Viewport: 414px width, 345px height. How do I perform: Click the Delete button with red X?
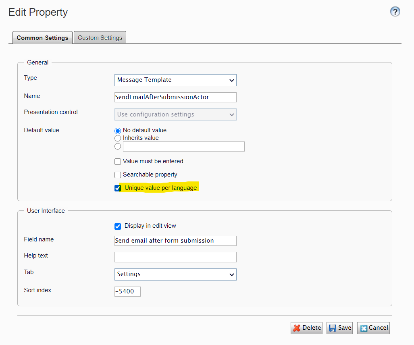(x=306, y=328)
